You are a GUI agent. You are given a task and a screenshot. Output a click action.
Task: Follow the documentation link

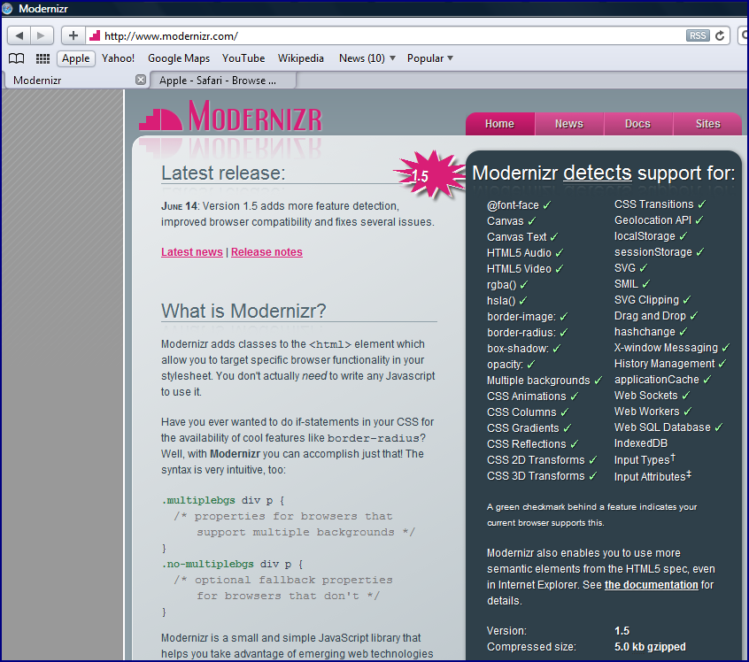pyautogui.click(x=651, y=584)
